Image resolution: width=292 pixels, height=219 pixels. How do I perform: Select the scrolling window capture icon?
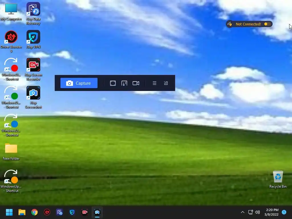[124, 83]
